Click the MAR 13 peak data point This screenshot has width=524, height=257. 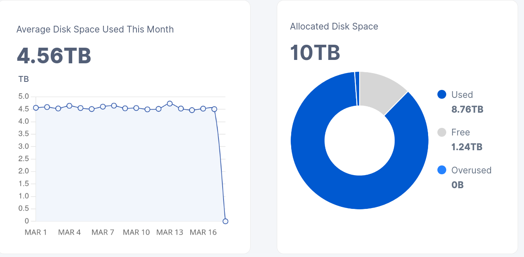[x=169, y=103]
